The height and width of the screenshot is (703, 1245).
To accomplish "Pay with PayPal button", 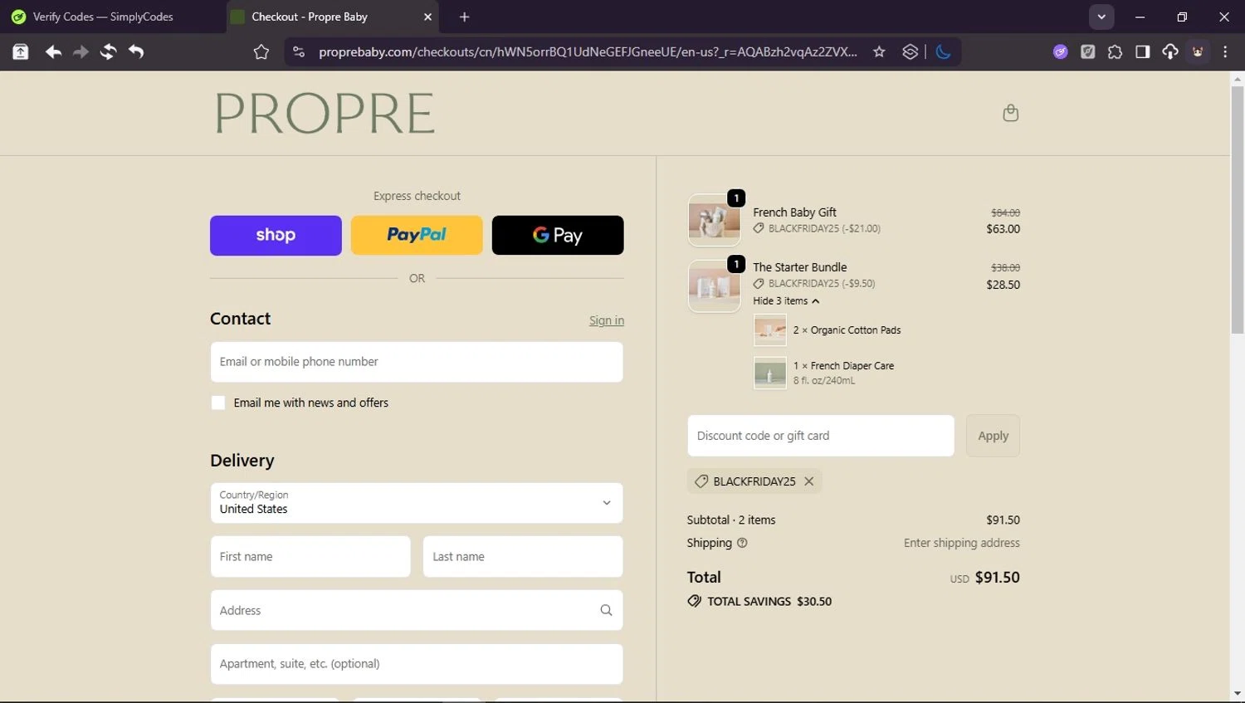I will (x=417, y=235).
